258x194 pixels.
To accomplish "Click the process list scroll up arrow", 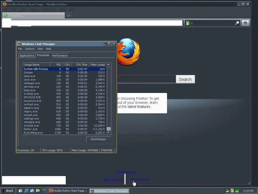I will pyautogui.click(x=108, y=64).
